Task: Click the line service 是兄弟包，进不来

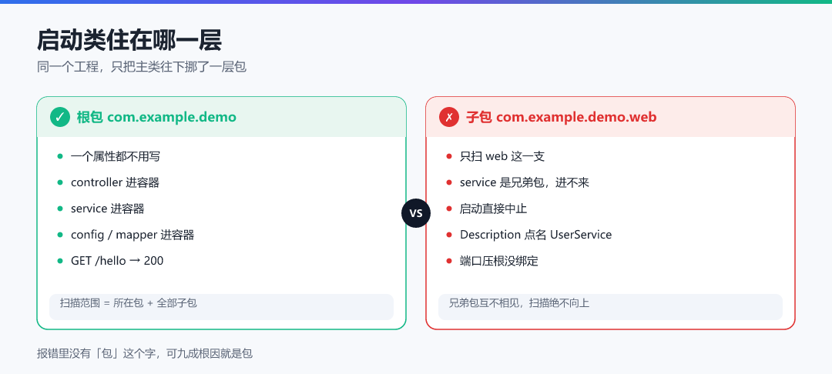Action: pyautogui.click(x=525, y=182)
